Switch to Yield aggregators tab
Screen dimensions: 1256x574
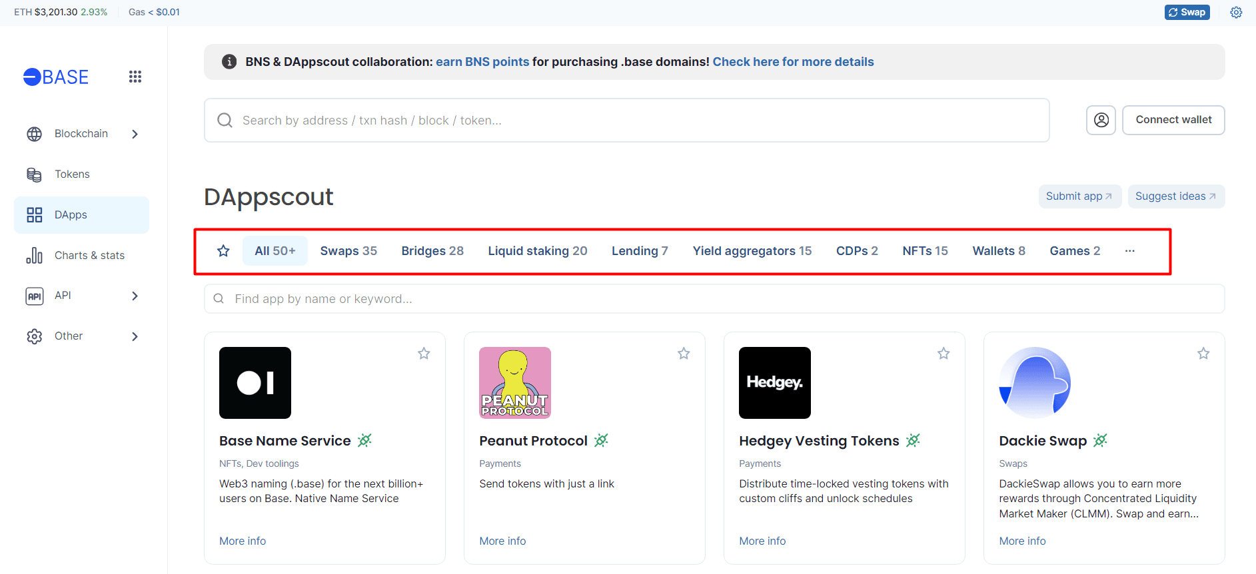pyautogui.click(x=752, y=251)
